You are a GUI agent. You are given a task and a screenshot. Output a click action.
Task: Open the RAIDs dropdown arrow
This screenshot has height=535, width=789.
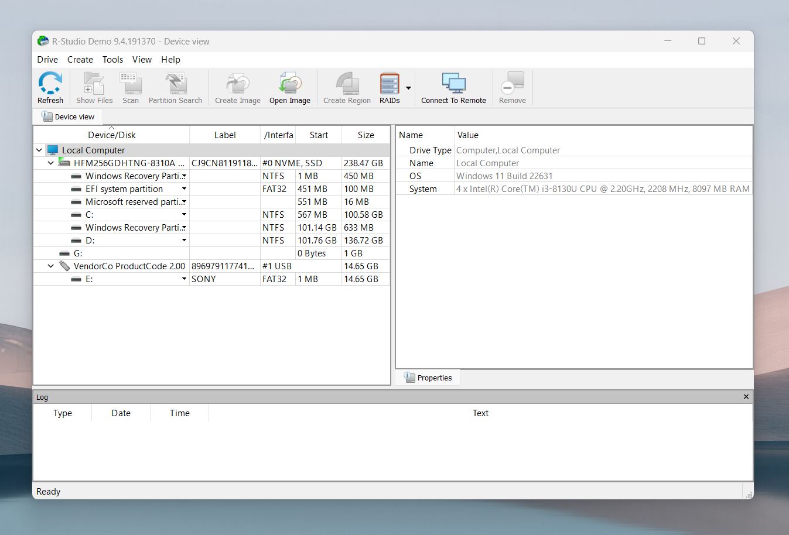(x=408, y=88)
